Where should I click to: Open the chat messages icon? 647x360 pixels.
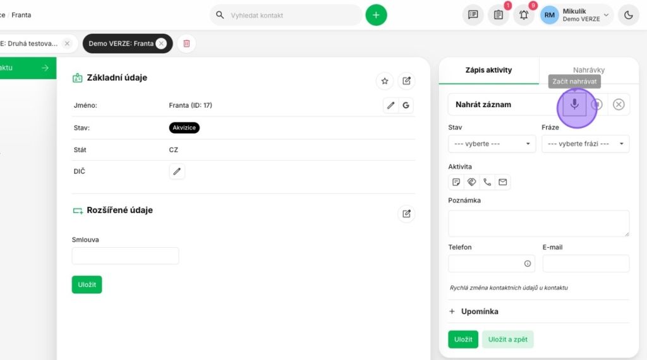[x=473, y=15]
